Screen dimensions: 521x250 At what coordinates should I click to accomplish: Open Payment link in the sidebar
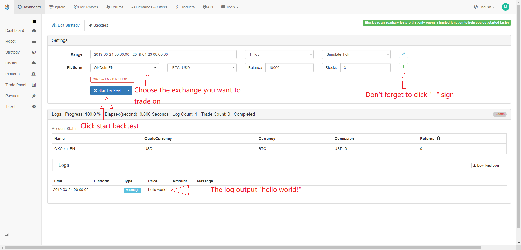(13, 96)
